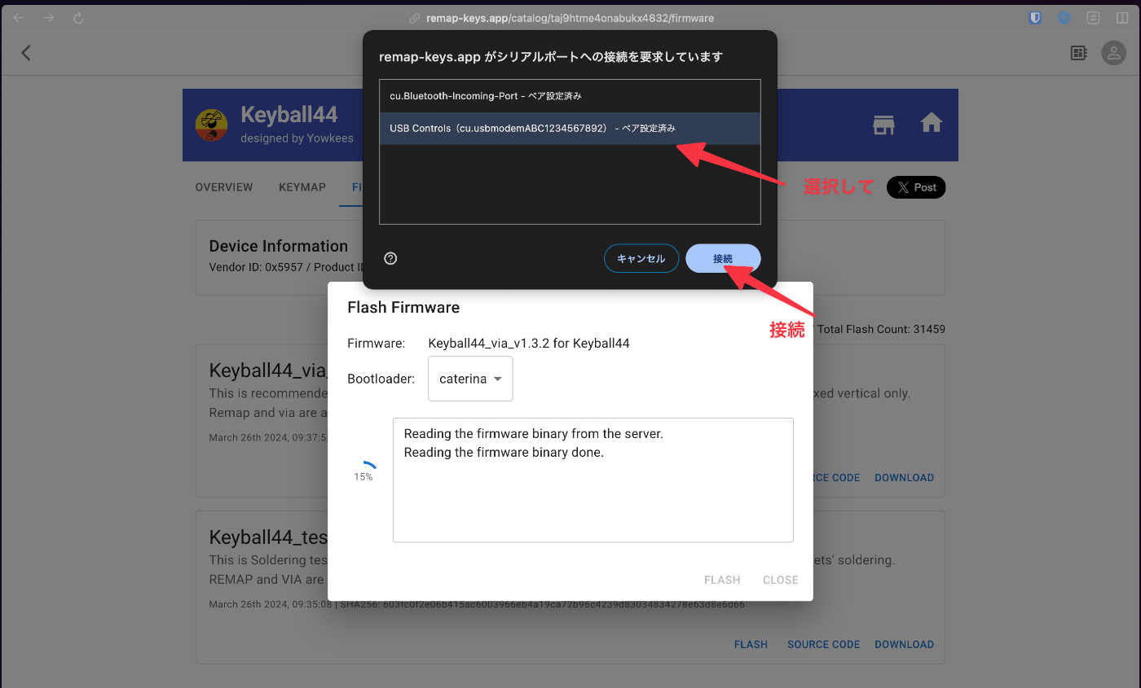Screen dimensions: 1141x688
Task: Click CLOSE in Flash Firmware dialog
Action: click(x=780, y=580)
